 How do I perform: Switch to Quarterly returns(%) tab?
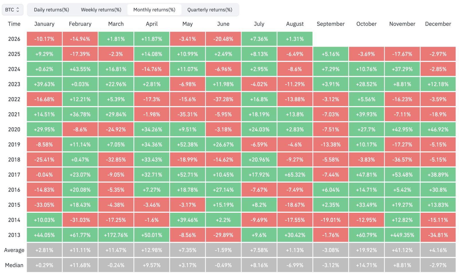click(x=210, y=10)
